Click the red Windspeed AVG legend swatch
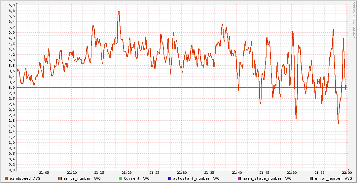The height and width of the screenshot is (183, 357). [x=7, y=178]
